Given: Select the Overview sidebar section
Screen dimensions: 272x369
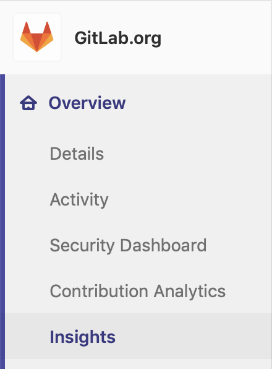Looking at the screenshot, I should coord(138,103).
